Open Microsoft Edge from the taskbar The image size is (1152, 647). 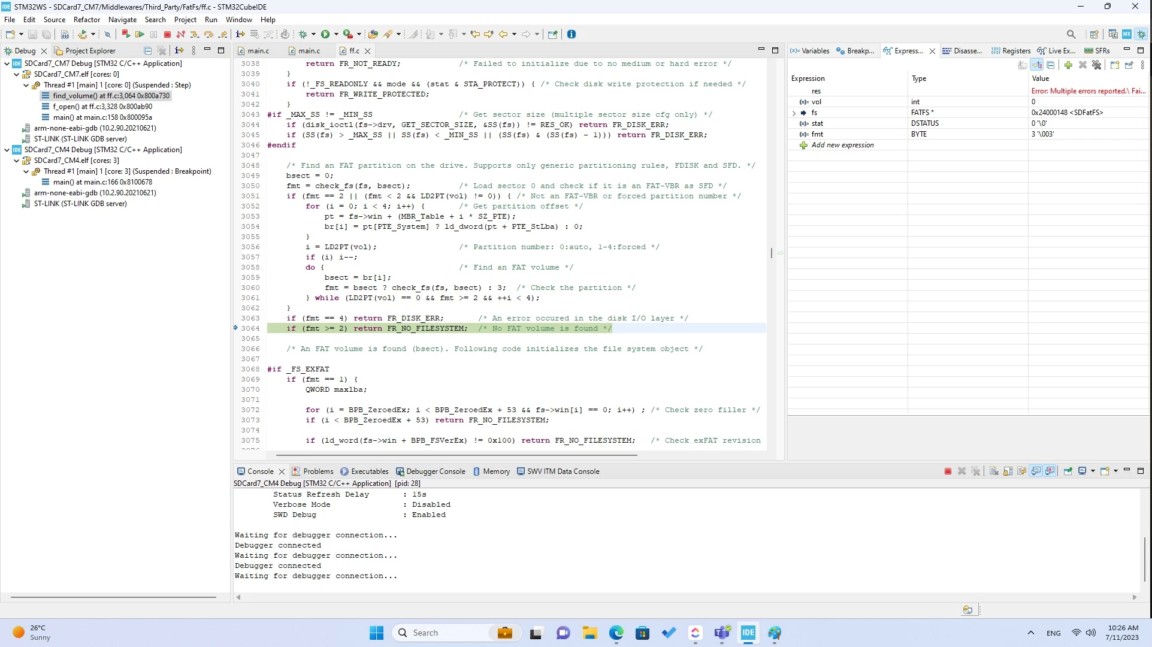[x=616, y=633]
